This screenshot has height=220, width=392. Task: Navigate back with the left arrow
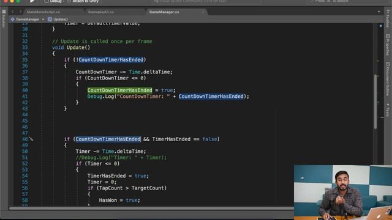(13, 12)
